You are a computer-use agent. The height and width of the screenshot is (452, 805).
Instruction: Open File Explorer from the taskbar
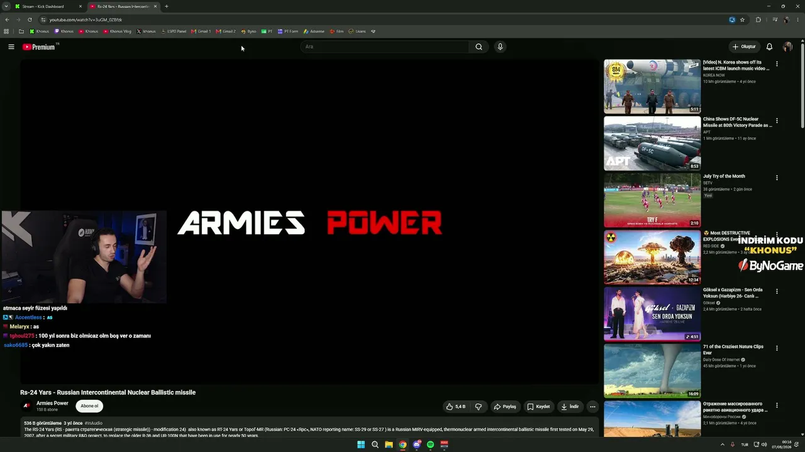(389, 444)
